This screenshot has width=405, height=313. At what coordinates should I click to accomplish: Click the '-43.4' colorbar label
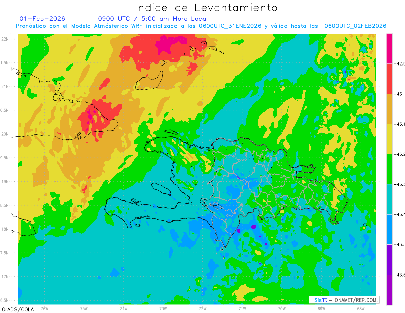coord(399,214)
